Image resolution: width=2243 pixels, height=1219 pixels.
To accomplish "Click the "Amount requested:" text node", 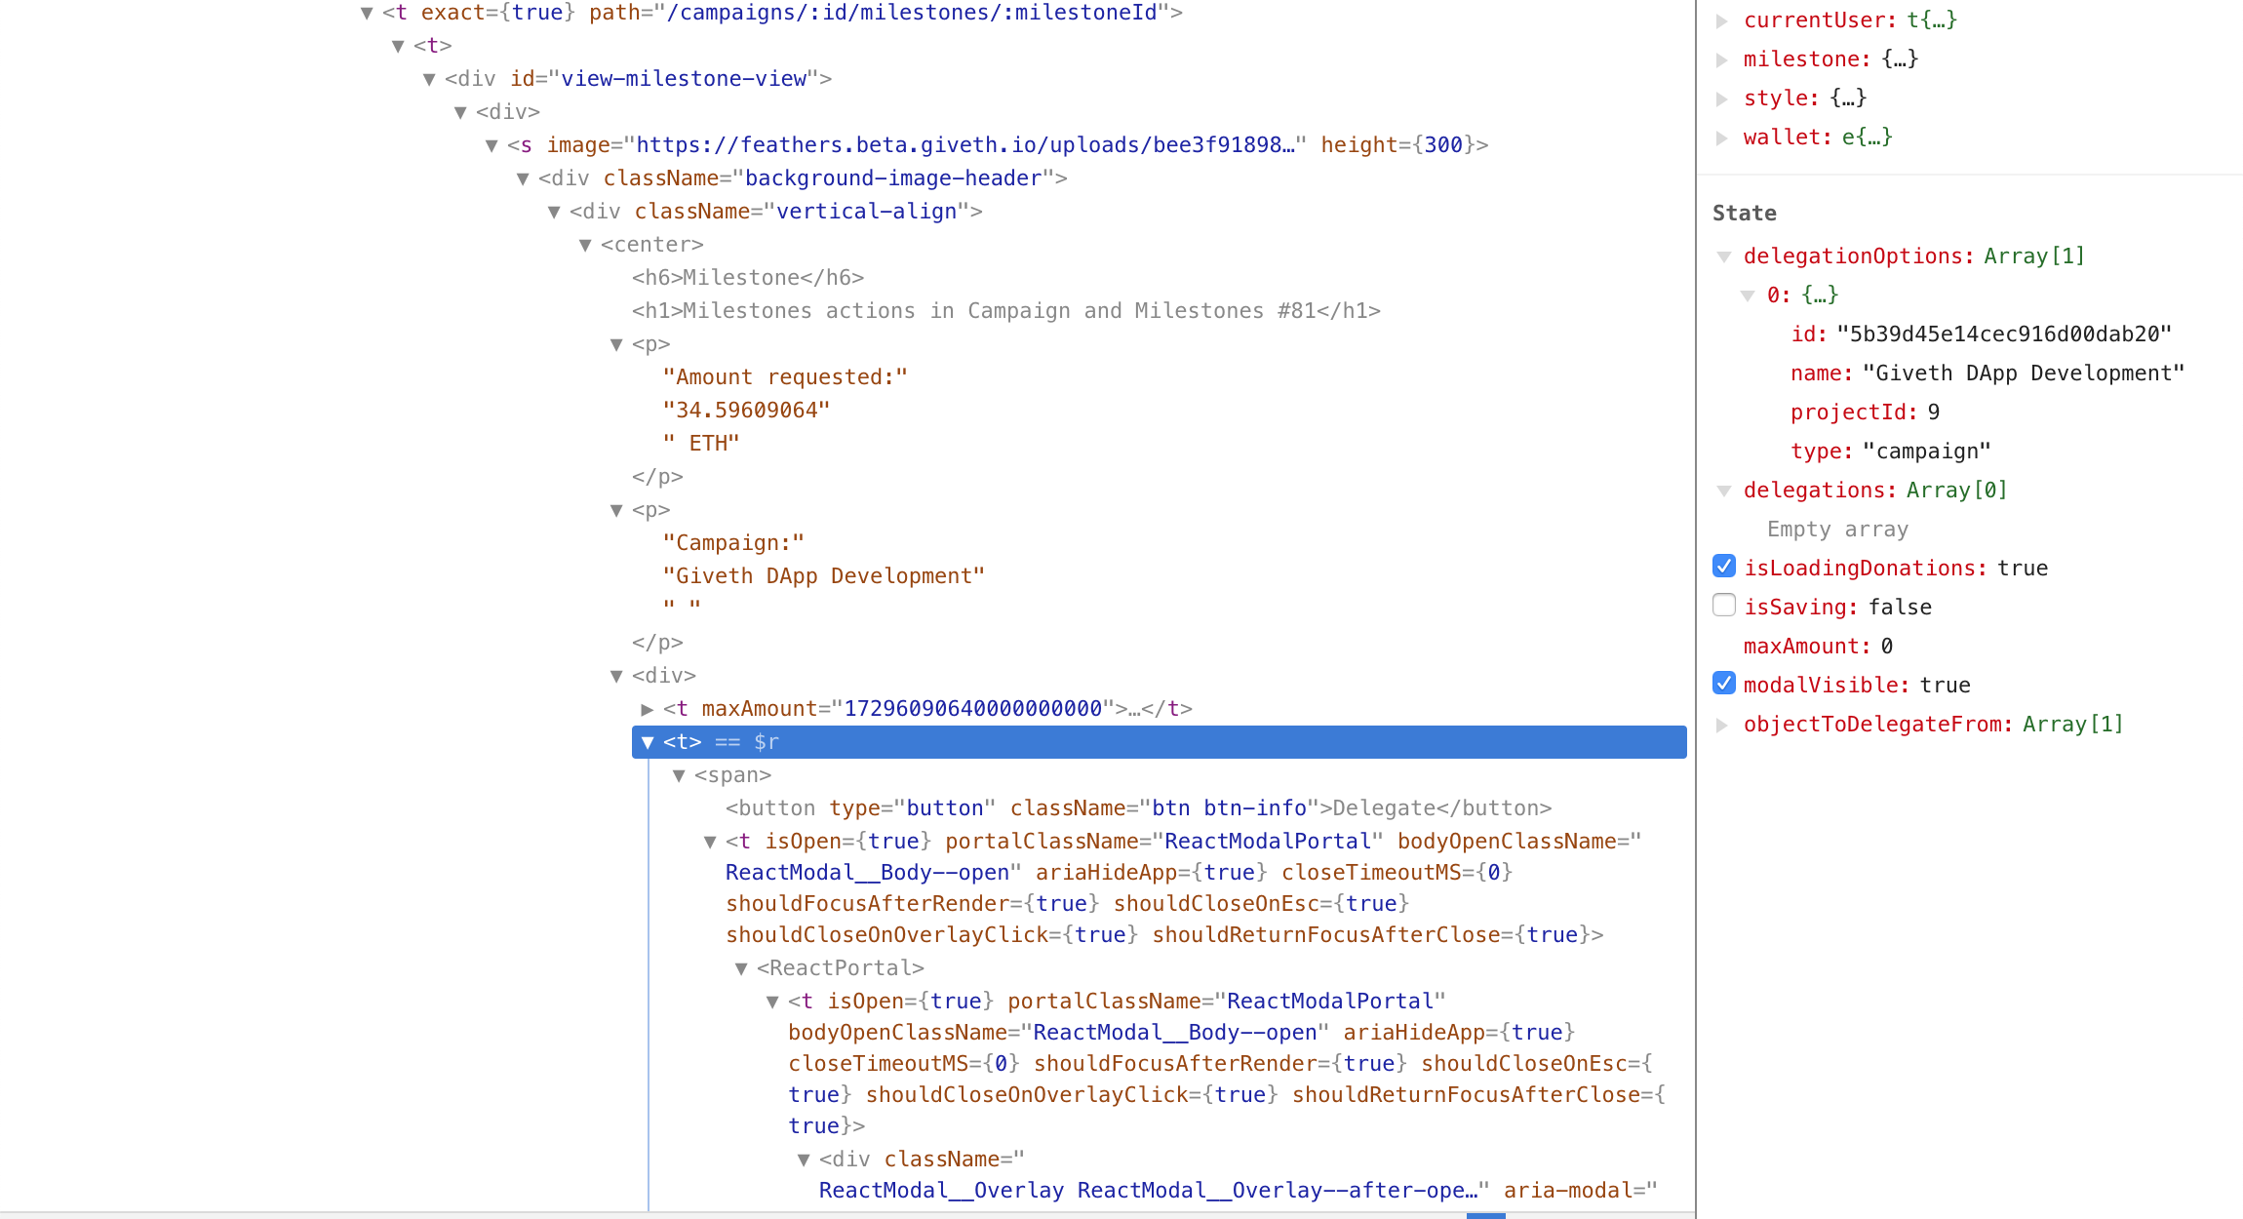I will pos(785,377).
